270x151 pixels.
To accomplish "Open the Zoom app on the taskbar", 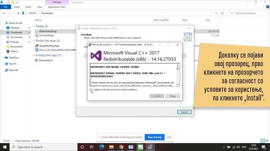I will [131, 147].
